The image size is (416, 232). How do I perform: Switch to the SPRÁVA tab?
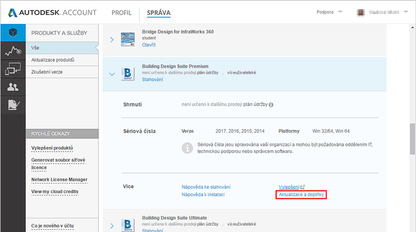(x=159, y=13)
